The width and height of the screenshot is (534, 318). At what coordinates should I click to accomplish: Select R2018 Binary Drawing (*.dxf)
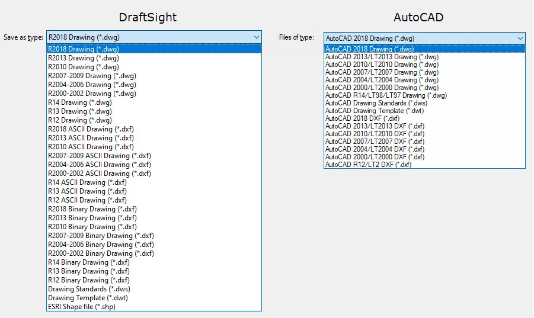point(91,209)
